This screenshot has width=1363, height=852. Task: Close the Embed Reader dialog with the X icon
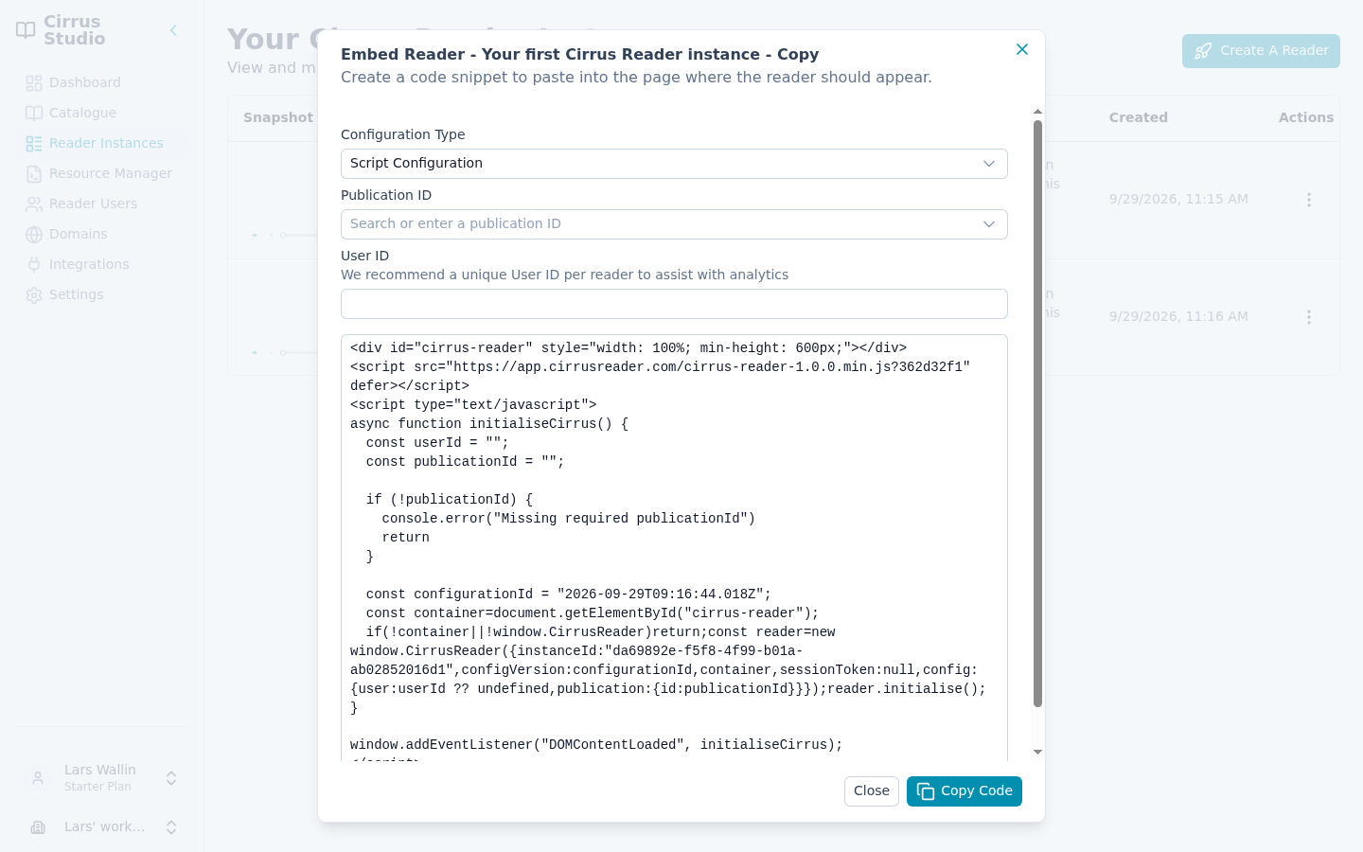(x=1022, y=49)
